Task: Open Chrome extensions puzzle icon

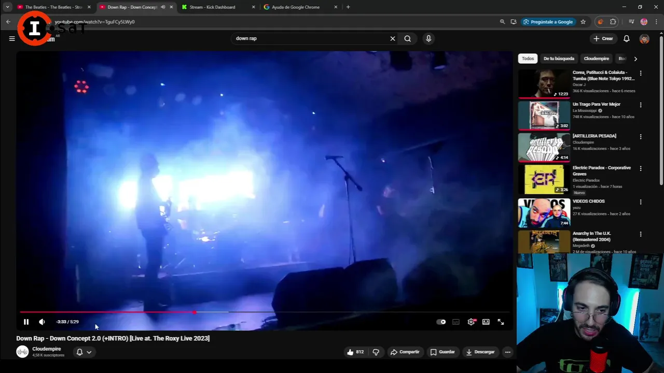Action: (613, 22)
